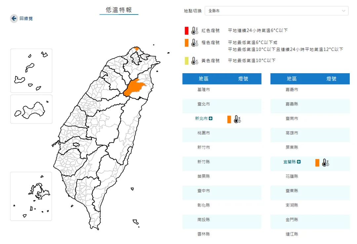Select 新竹市 row in region table
357x244 pixels.
(222, 149)
